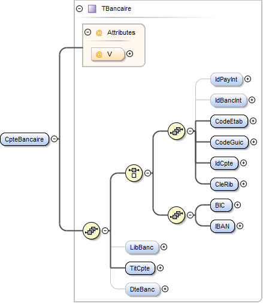Select the CpteBancaire element
This screenshot has width=263, height=303.
(25, 139)
